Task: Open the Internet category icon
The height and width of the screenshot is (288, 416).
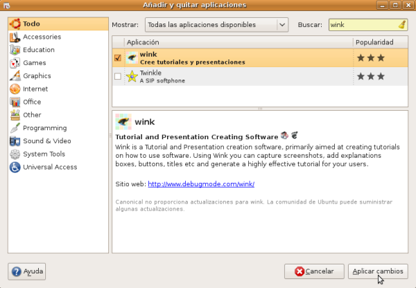Action: click(15, 89)
